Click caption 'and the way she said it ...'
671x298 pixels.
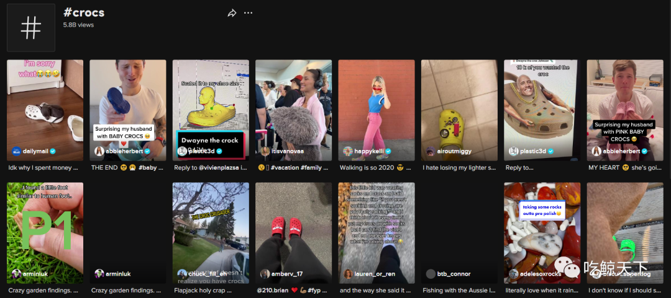coord(375,291)
